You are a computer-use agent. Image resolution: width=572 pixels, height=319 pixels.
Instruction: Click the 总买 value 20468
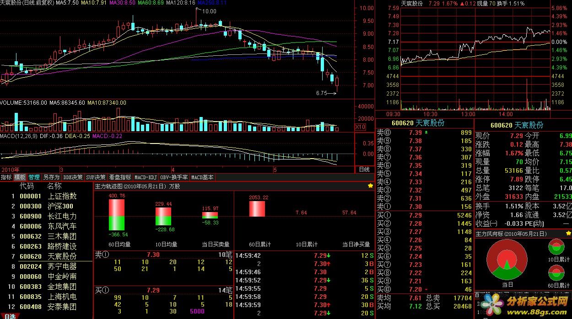tap(463, 306)
